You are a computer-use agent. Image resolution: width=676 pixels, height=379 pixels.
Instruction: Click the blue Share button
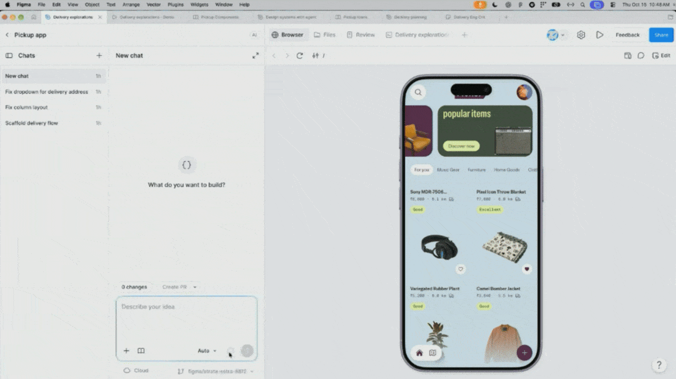click(662, 35)
